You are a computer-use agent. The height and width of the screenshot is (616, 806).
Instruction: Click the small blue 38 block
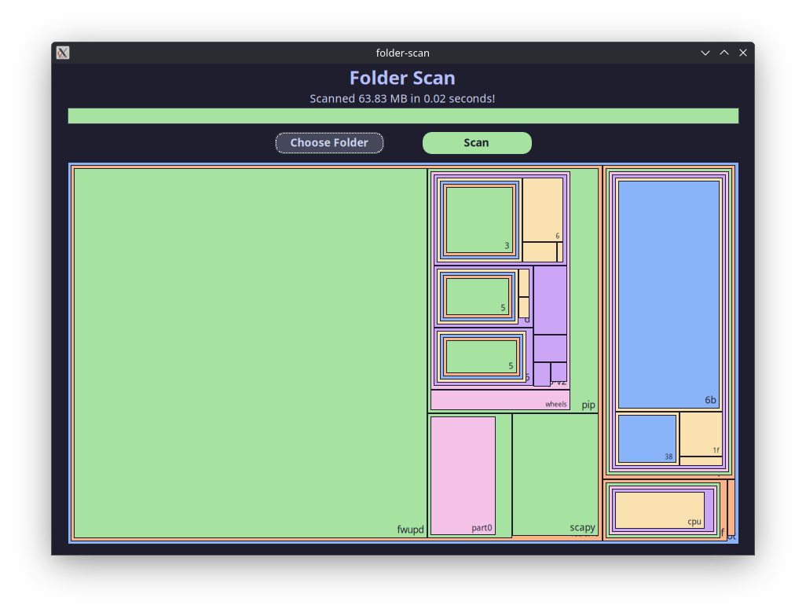coord(647,438)
